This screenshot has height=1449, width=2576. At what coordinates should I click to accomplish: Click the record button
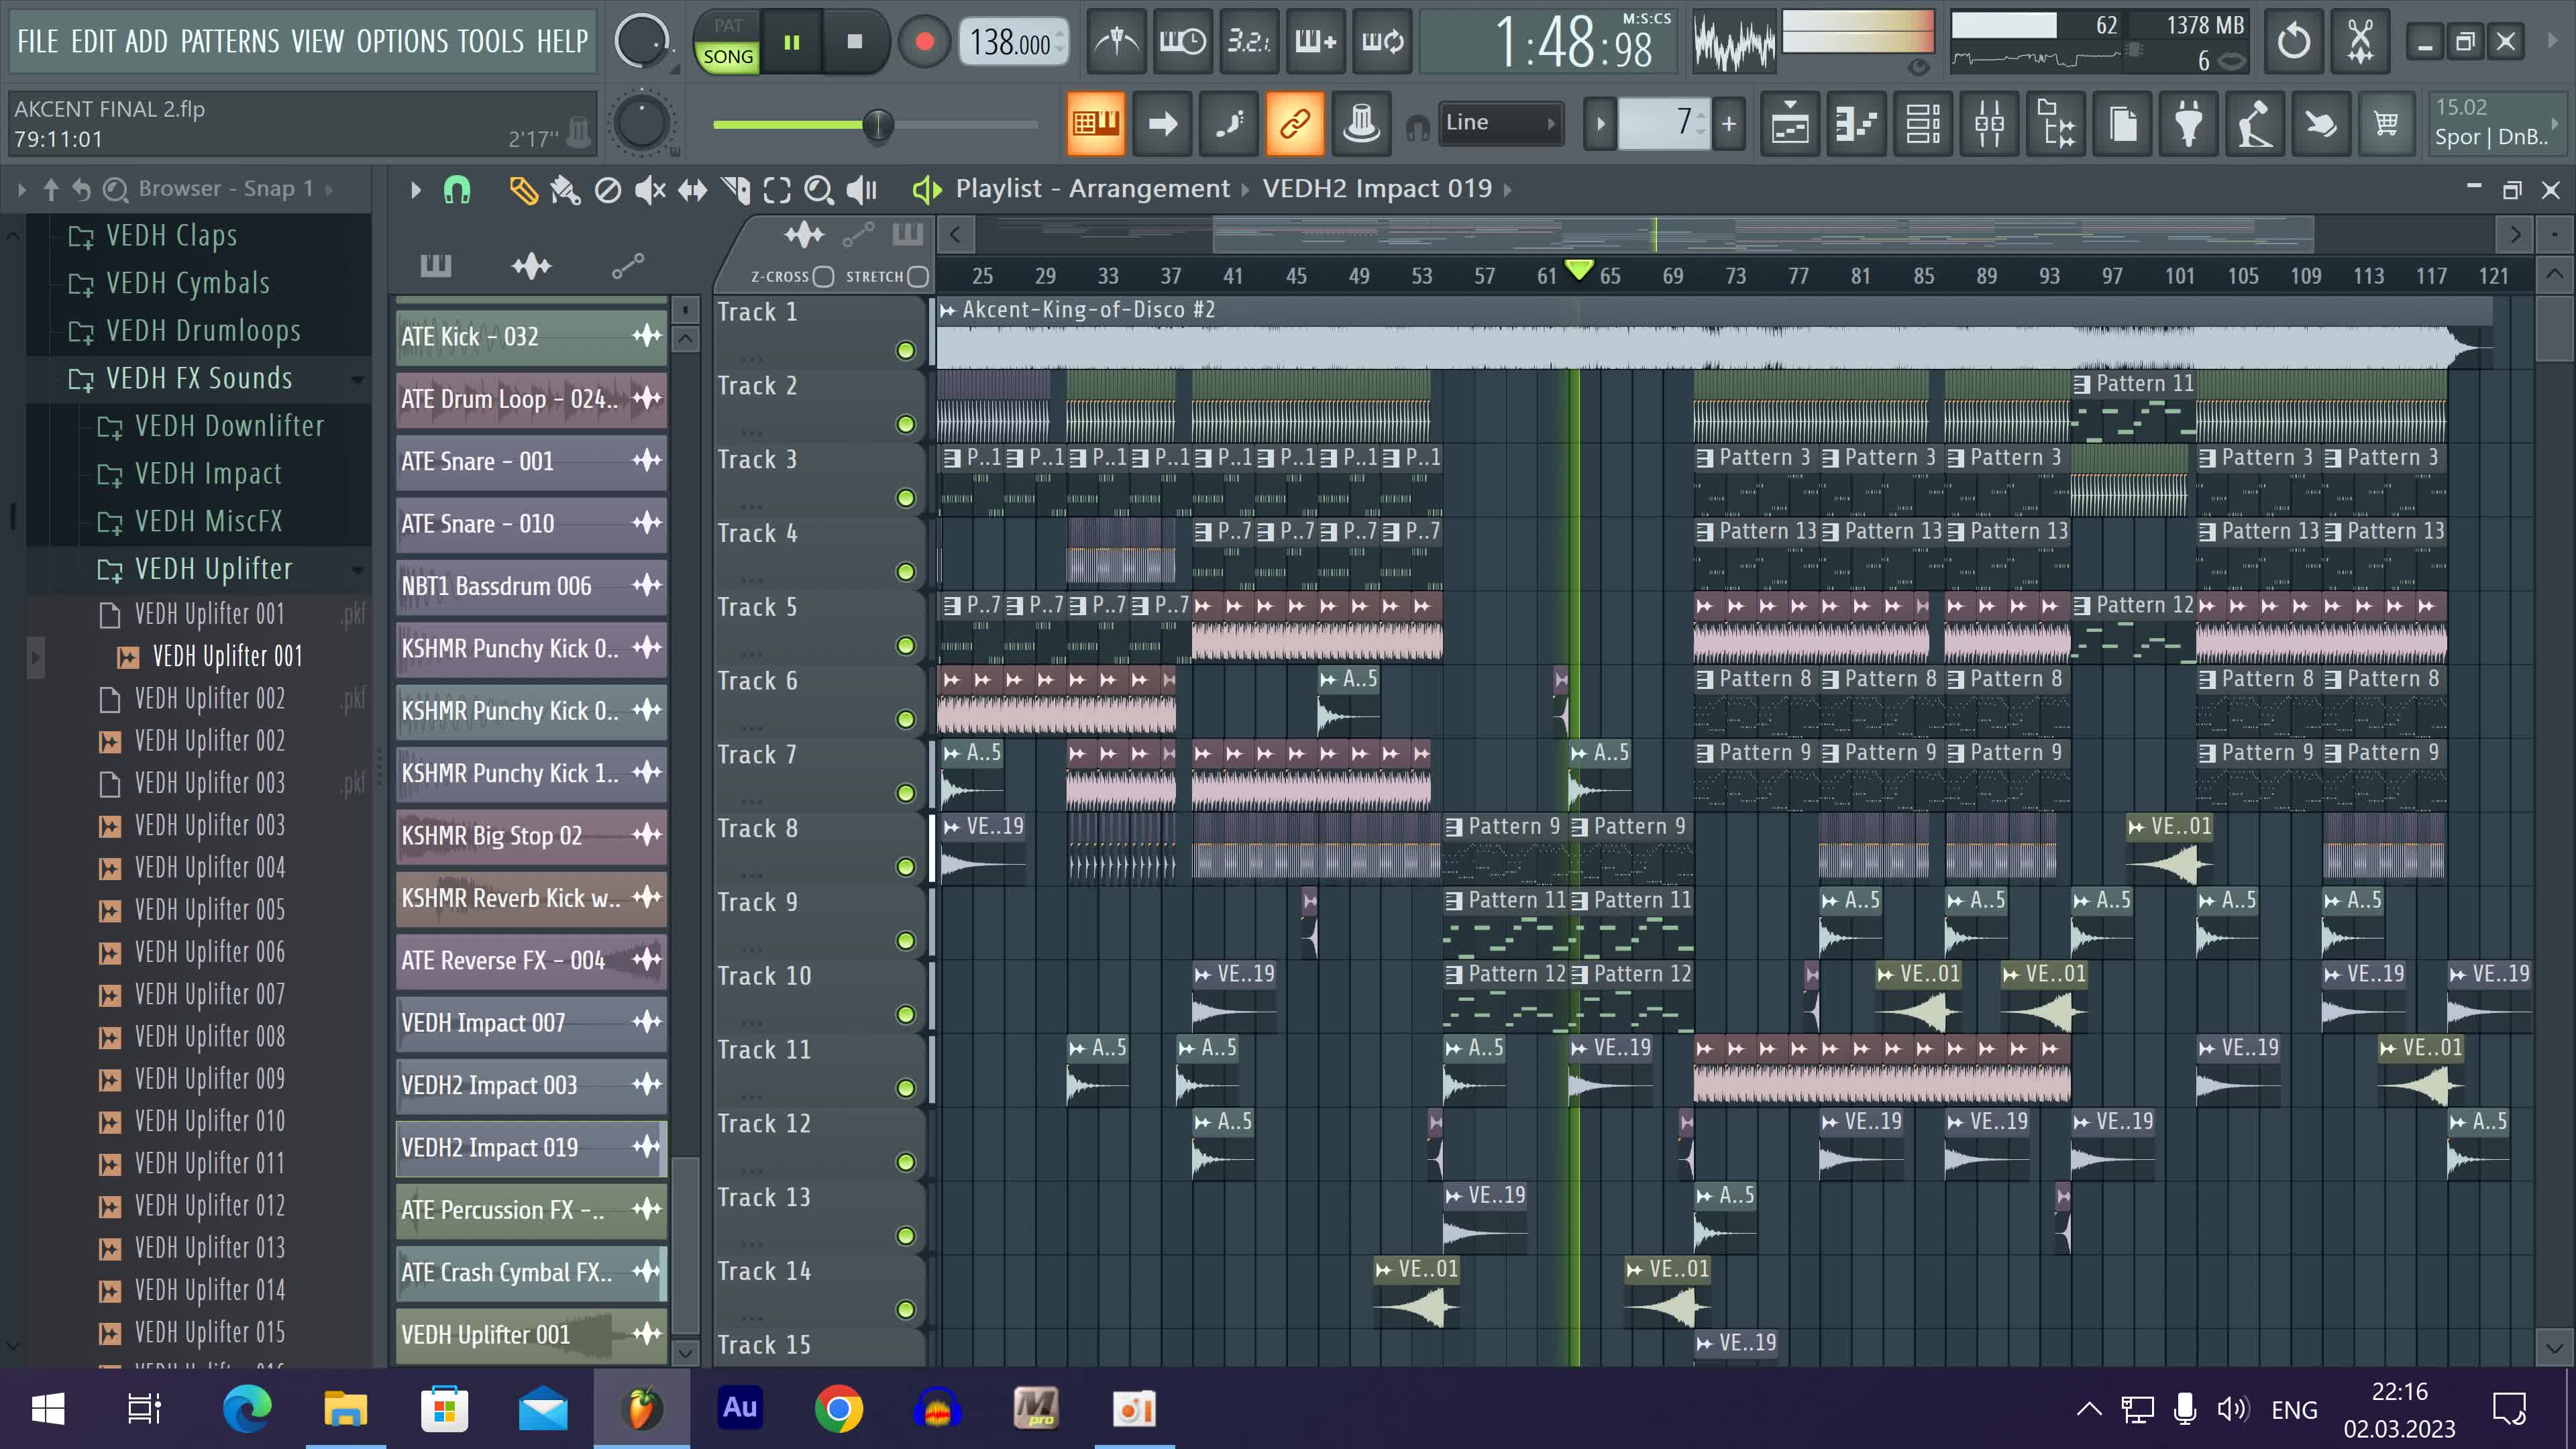925,42
